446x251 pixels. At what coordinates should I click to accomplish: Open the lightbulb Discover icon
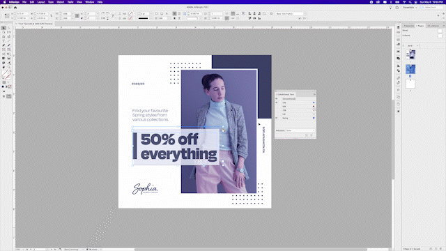click(390, 8)
